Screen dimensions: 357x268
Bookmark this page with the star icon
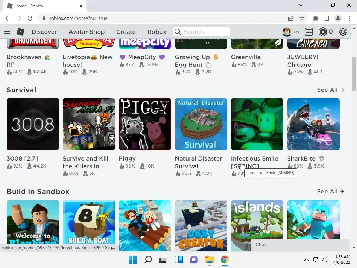tap(302, 18)
